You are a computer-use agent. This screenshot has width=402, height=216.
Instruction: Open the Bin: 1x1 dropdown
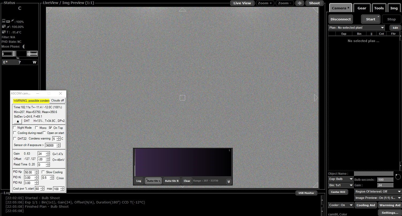[x=341, y=185]
